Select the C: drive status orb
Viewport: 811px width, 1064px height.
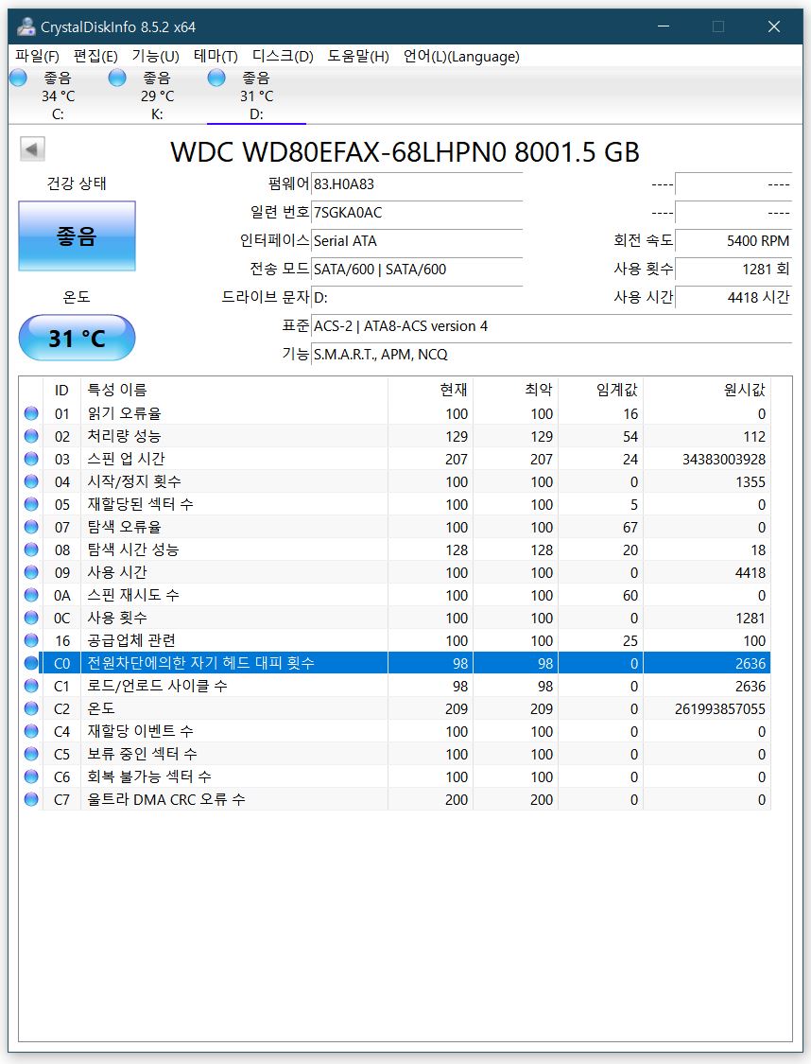tap(19, 78)
